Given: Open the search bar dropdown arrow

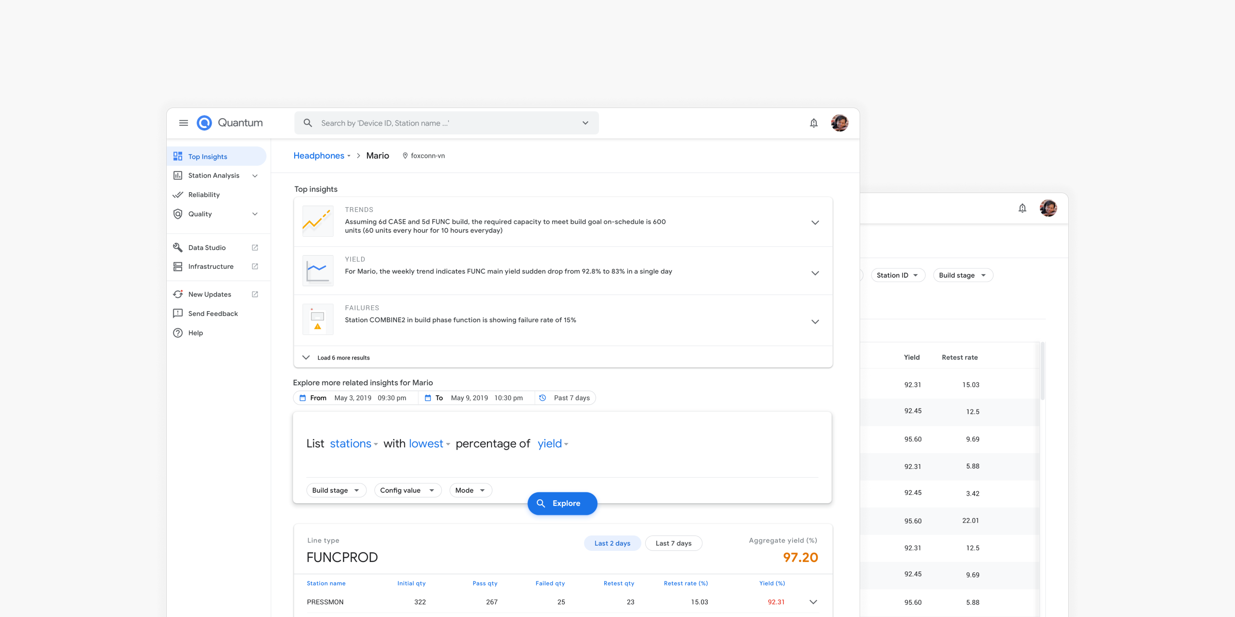Looking at the screenshot, I should [x=585, y=123].
